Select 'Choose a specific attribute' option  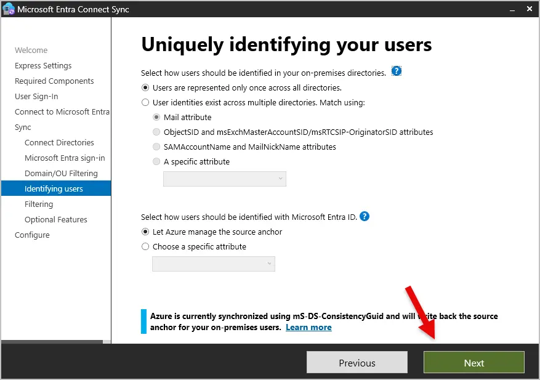(x=145, y=246)
